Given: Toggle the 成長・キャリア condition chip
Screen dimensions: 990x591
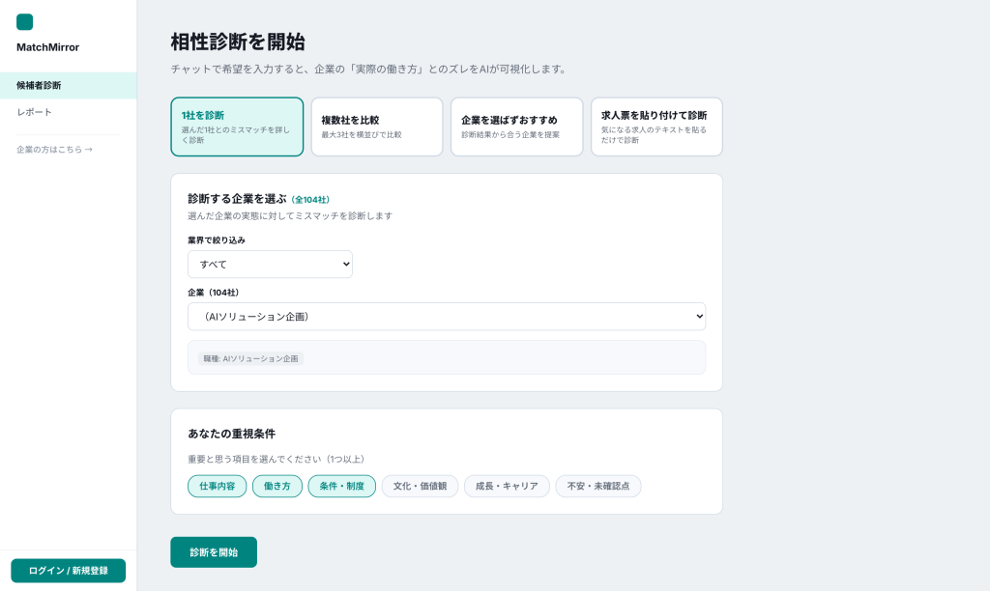Looking at the screenshot, I should (x=507, y=487).
